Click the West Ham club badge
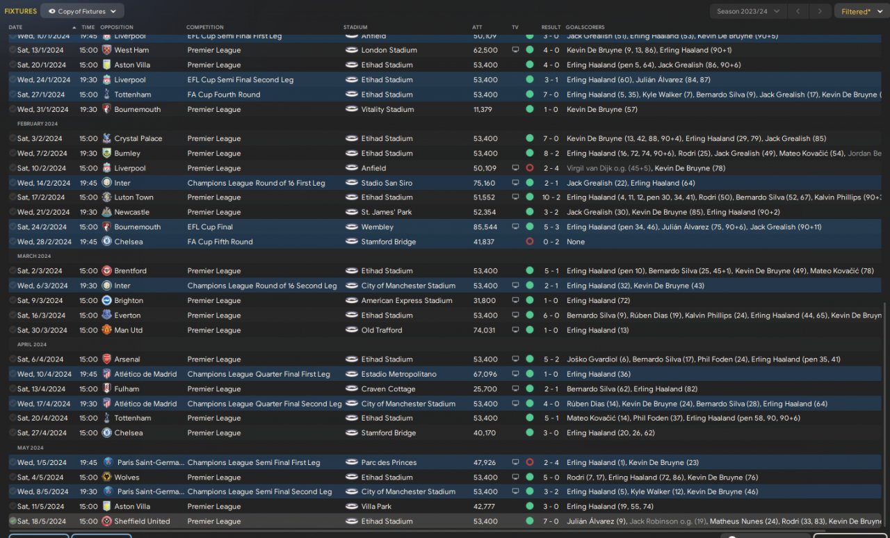This screenshot has height=538, width=890. [106, 50]
